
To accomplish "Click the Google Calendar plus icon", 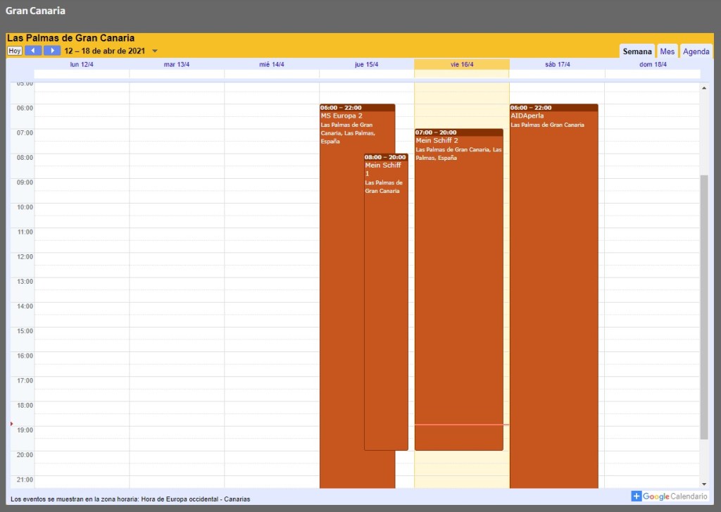I will [x=636, y=497].
